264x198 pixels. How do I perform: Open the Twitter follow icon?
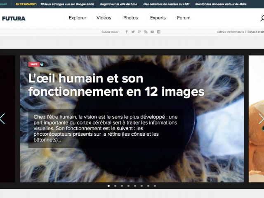pos(133,32)
